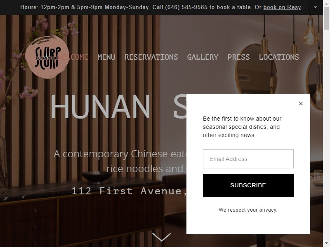Image resolution: width=330 pixels, height=247 pixels.
Task: Click the Hunan Slurp round logo
Action: (x=47, y=57)
